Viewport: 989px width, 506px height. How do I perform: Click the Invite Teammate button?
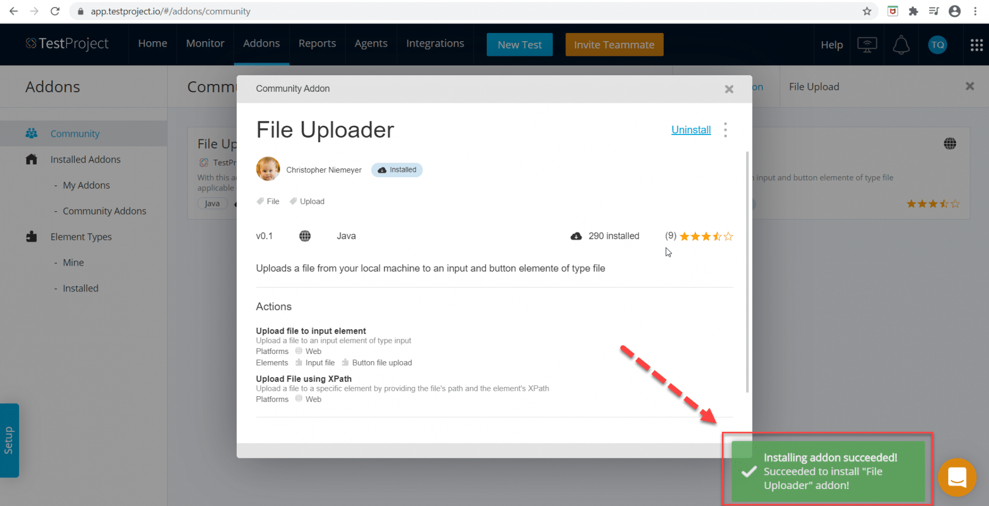(x=614, y=44)
